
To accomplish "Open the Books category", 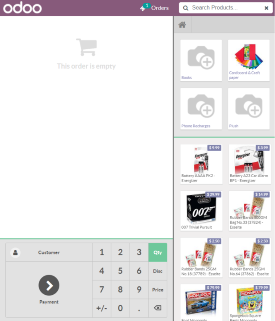I will pyautogui.click(x=201, y=60).
